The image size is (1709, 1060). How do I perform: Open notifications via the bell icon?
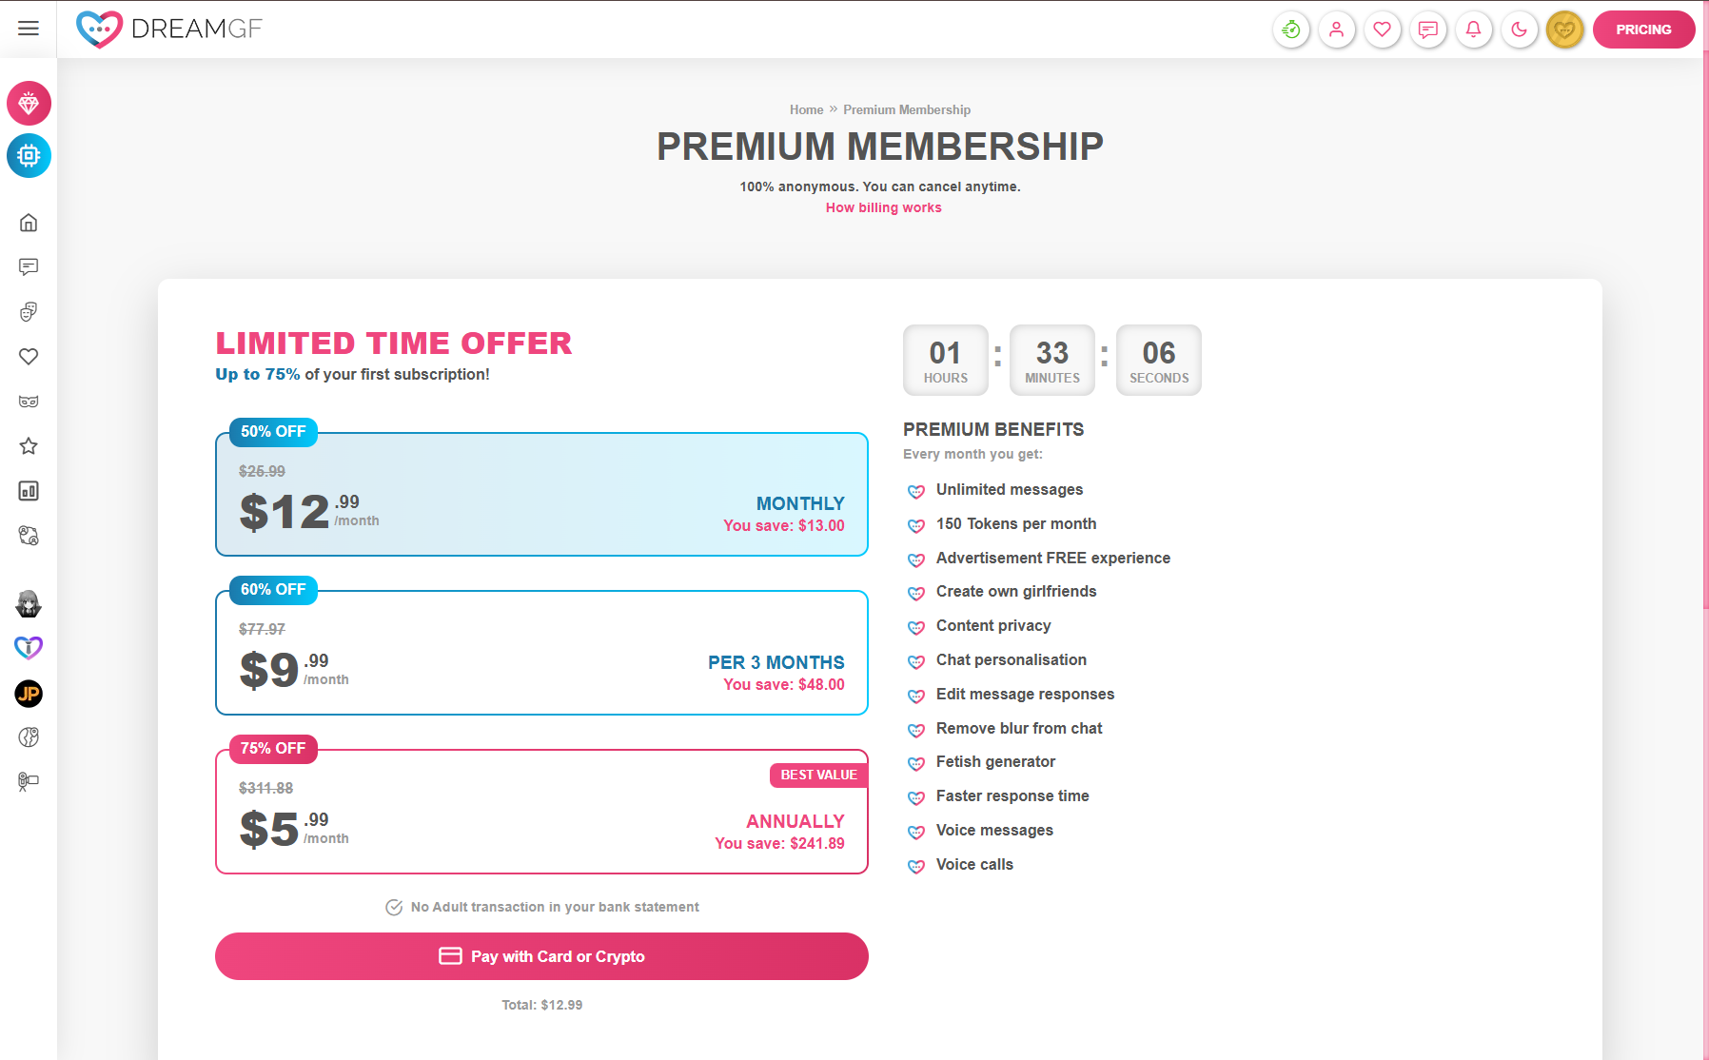click(x=1474, y=29)
